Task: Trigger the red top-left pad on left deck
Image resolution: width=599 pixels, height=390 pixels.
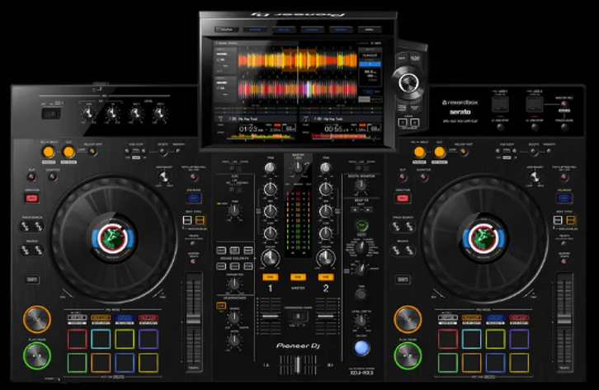Action: [78, 339]
